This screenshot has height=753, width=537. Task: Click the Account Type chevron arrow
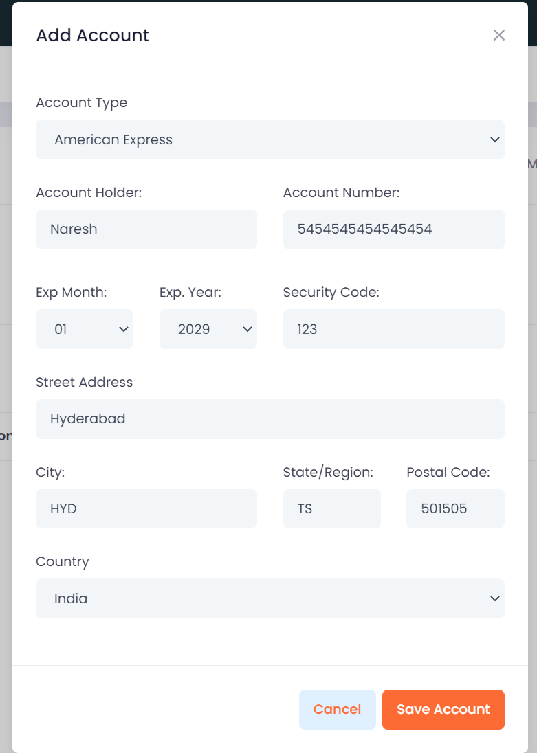pyautogui.click(x=494, y=139)
